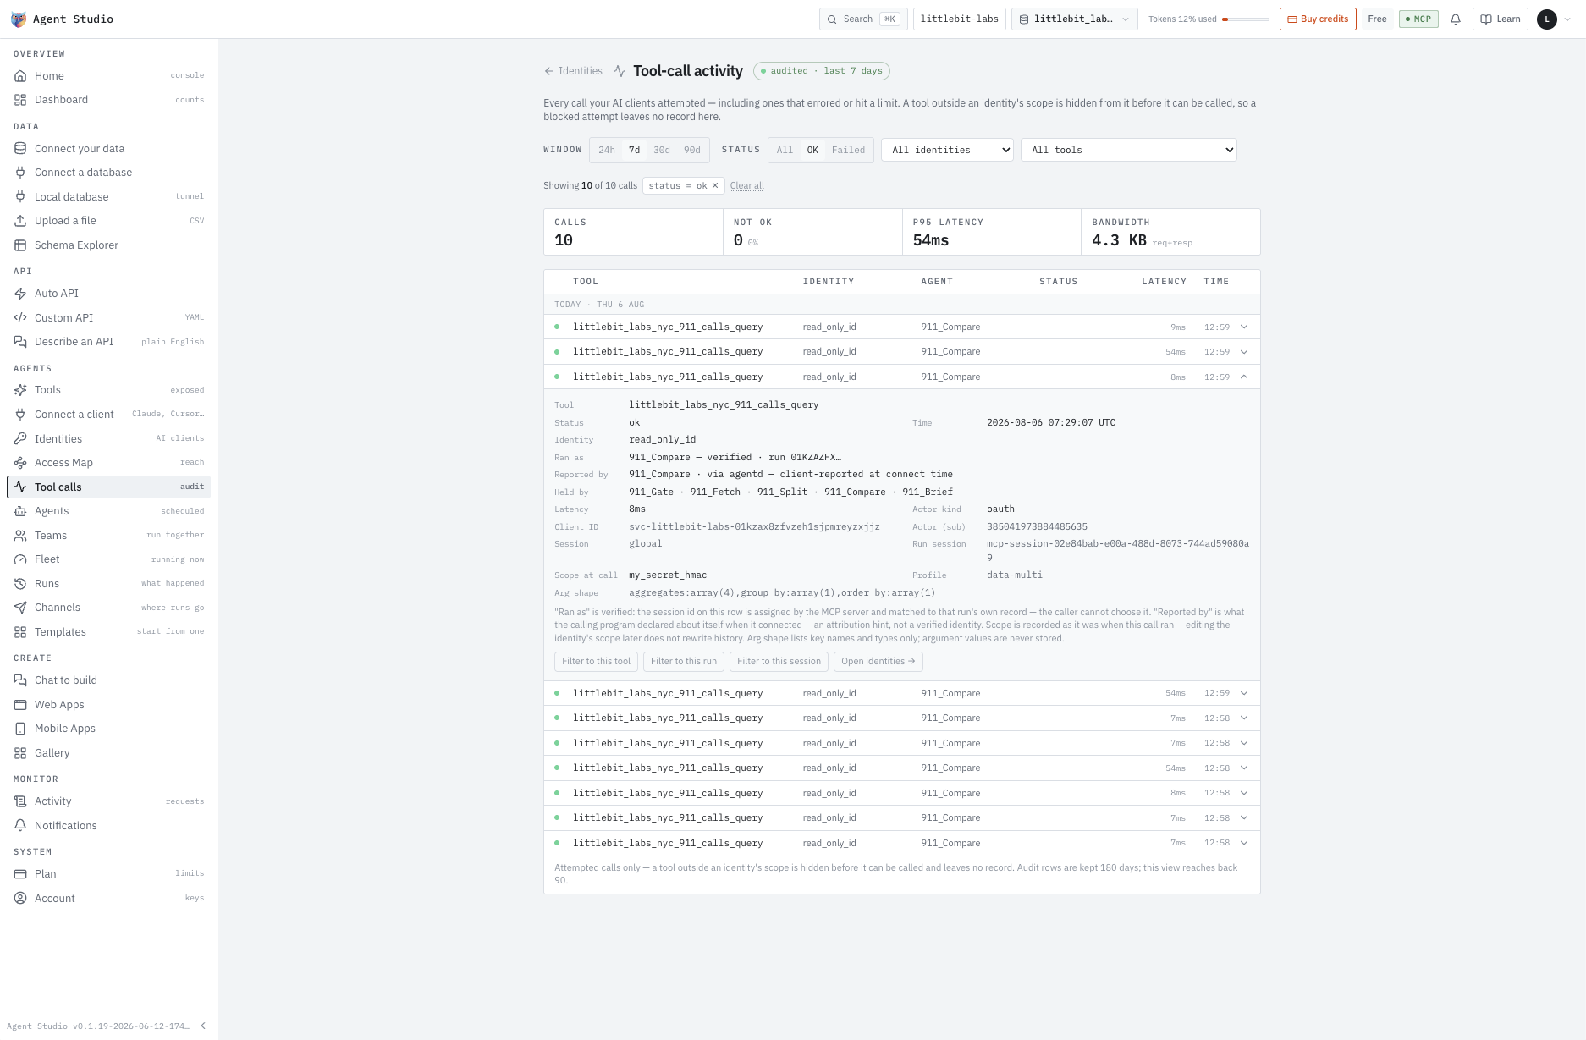1586x1040 pixels.
Task: Set window to 7d
Action: 634,150
